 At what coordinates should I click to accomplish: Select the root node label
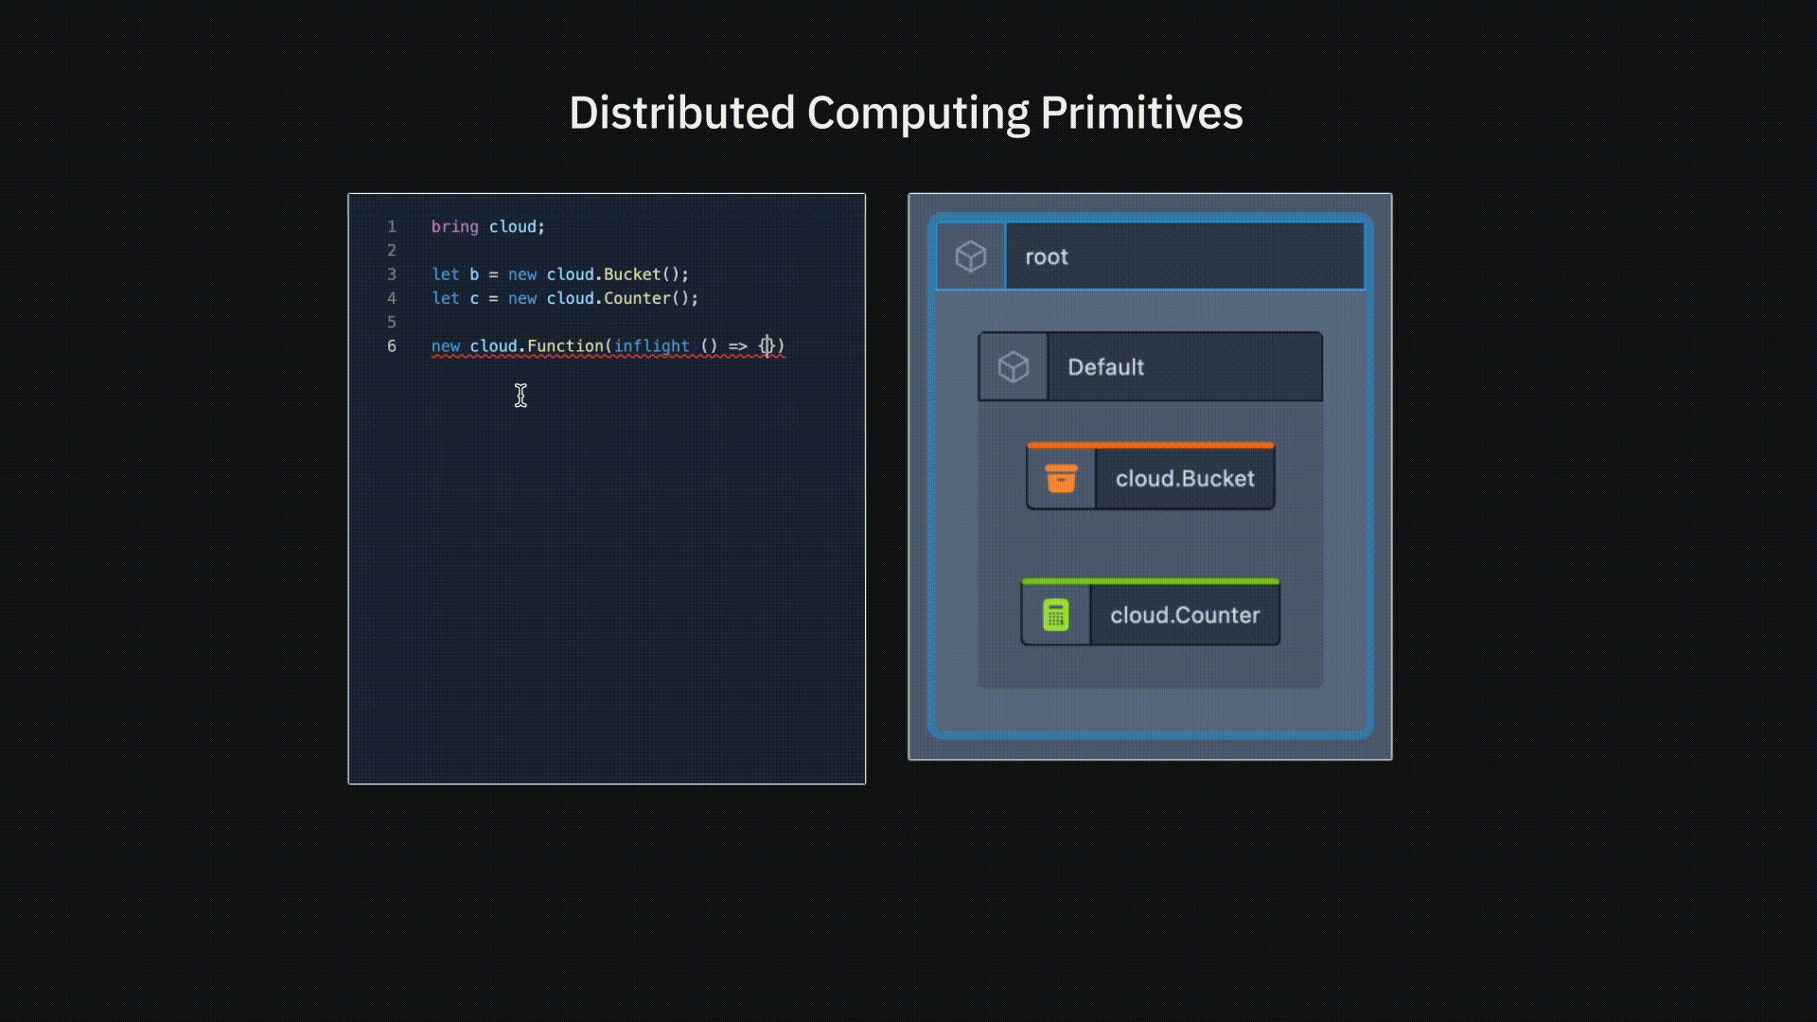(x=1047, y=256)
